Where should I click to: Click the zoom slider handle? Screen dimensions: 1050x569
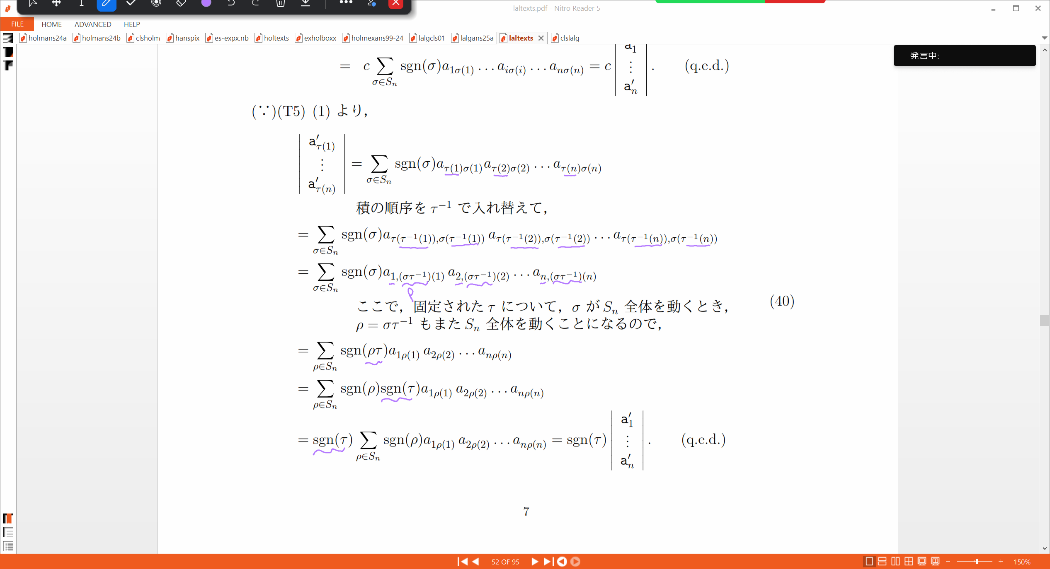[977, 562]
